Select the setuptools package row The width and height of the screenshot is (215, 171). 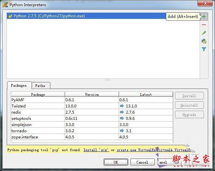[x=38, y=119]
